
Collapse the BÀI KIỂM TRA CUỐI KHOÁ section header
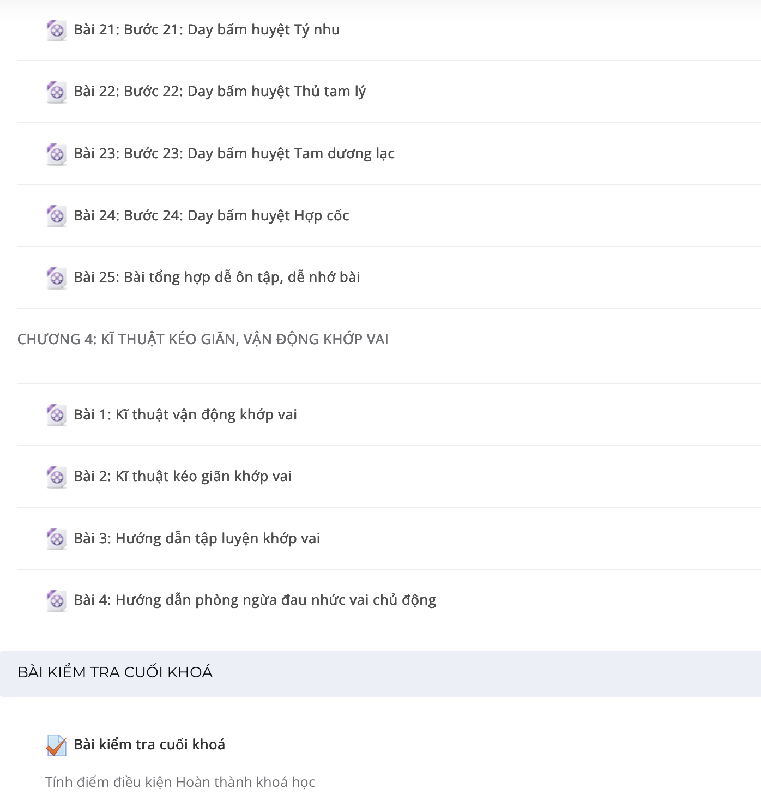tap(380, 673)
